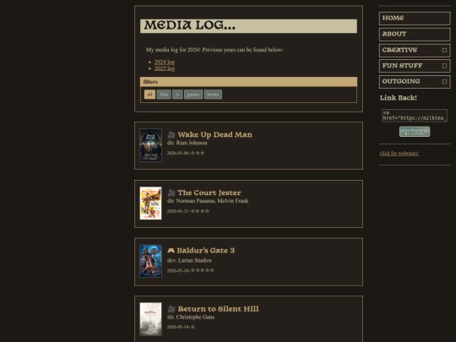
Task: Open the 2024 log link
Action: (165, 62)
